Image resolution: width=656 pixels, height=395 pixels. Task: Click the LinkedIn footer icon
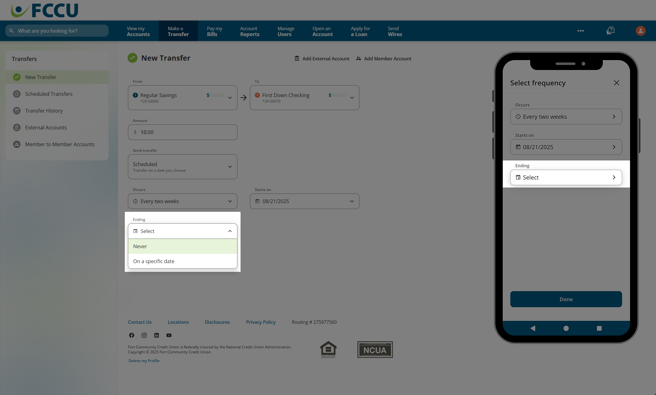pyautogui.click(x=157, y=335)
